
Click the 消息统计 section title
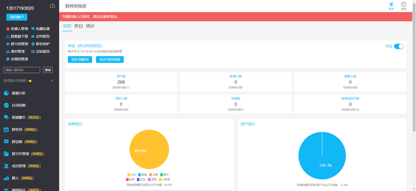click(x=75, y=124)
